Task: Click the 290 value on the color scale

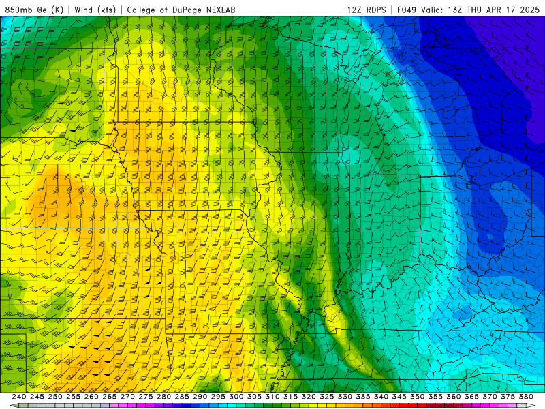Action: 200,397
